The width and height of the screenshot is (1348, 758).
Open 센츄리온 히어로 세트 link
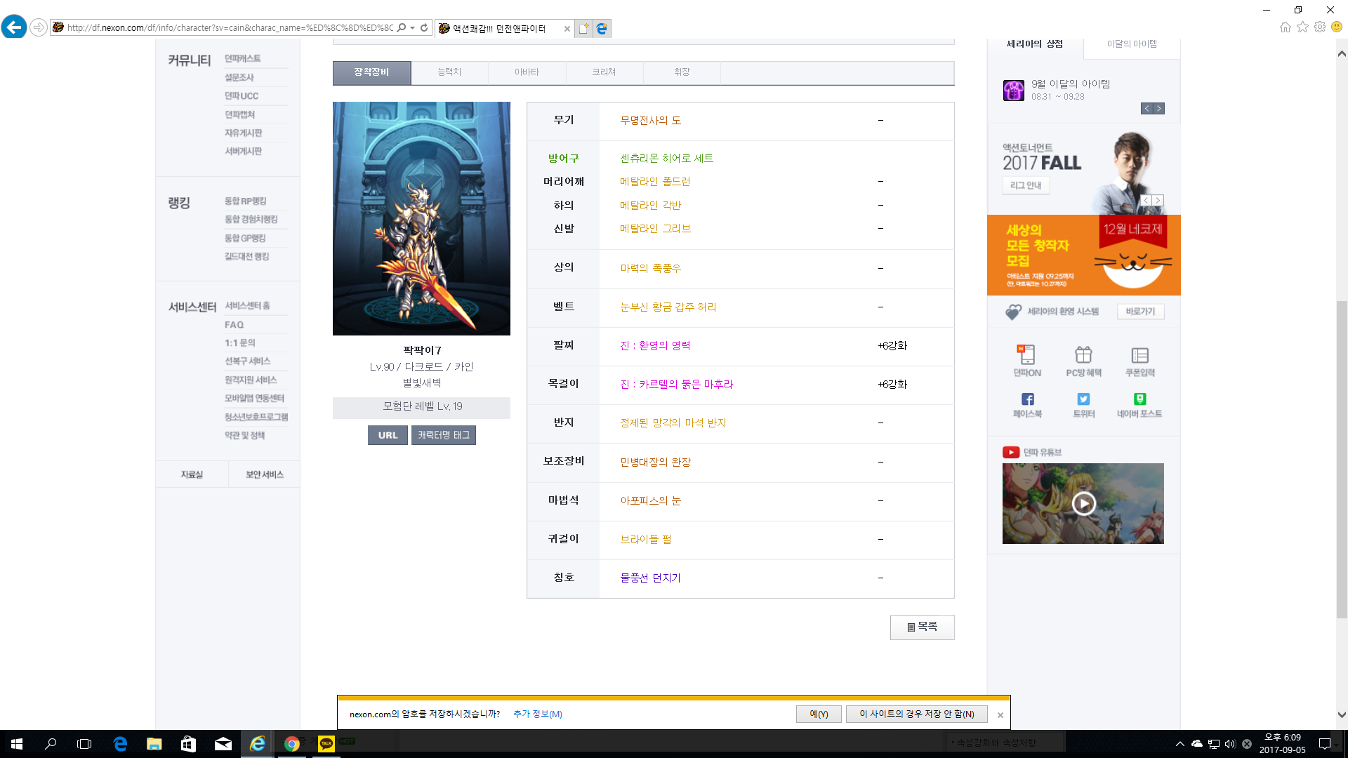point(666,159)
